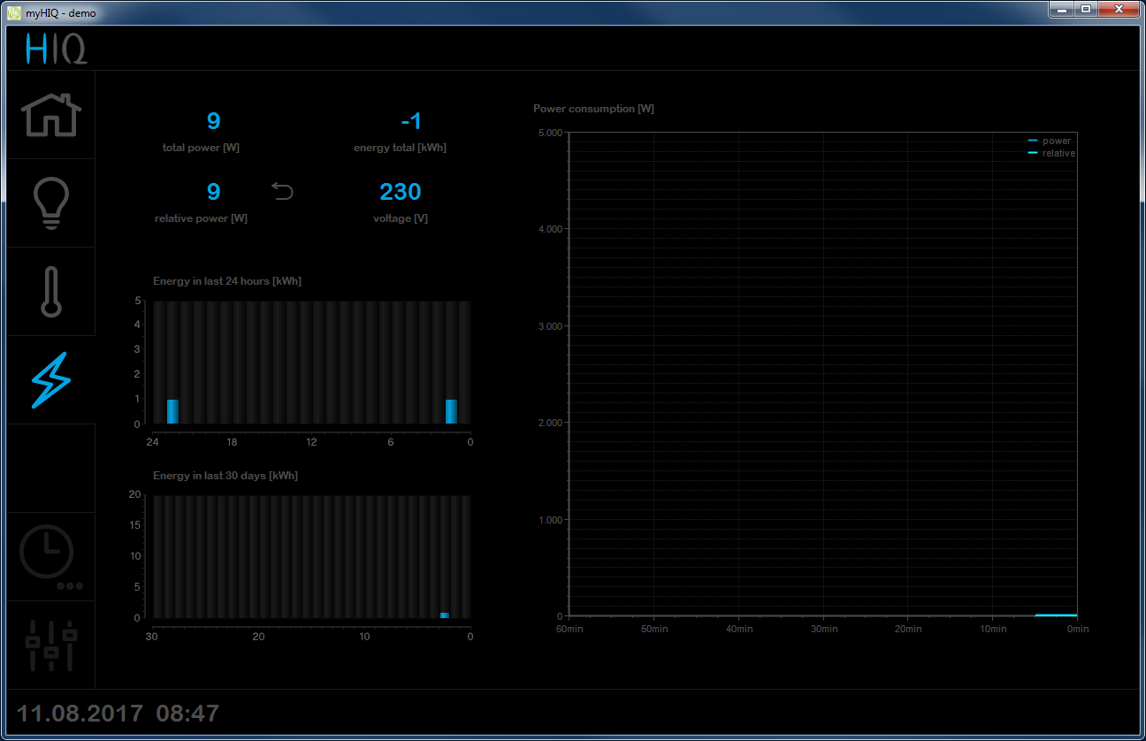Viewport: 1146px width, 741px height.
Task: Click the relative power value
Action: pos(213,192)
